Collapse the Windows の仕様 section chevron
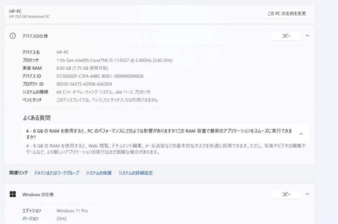The width and height of the screenshot is (338, 224). tap(307, 194)
